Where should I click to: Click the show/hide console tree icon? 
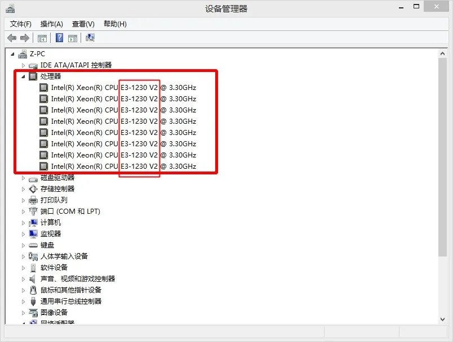click(42, 38)
